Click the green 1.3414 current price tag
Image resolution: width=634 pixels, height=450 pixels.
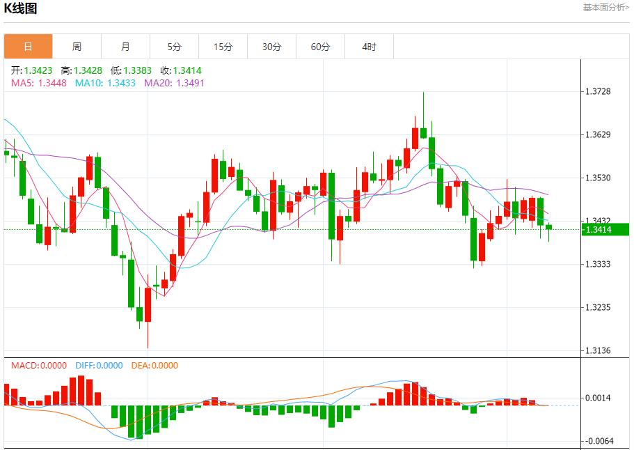pos(603,228)
